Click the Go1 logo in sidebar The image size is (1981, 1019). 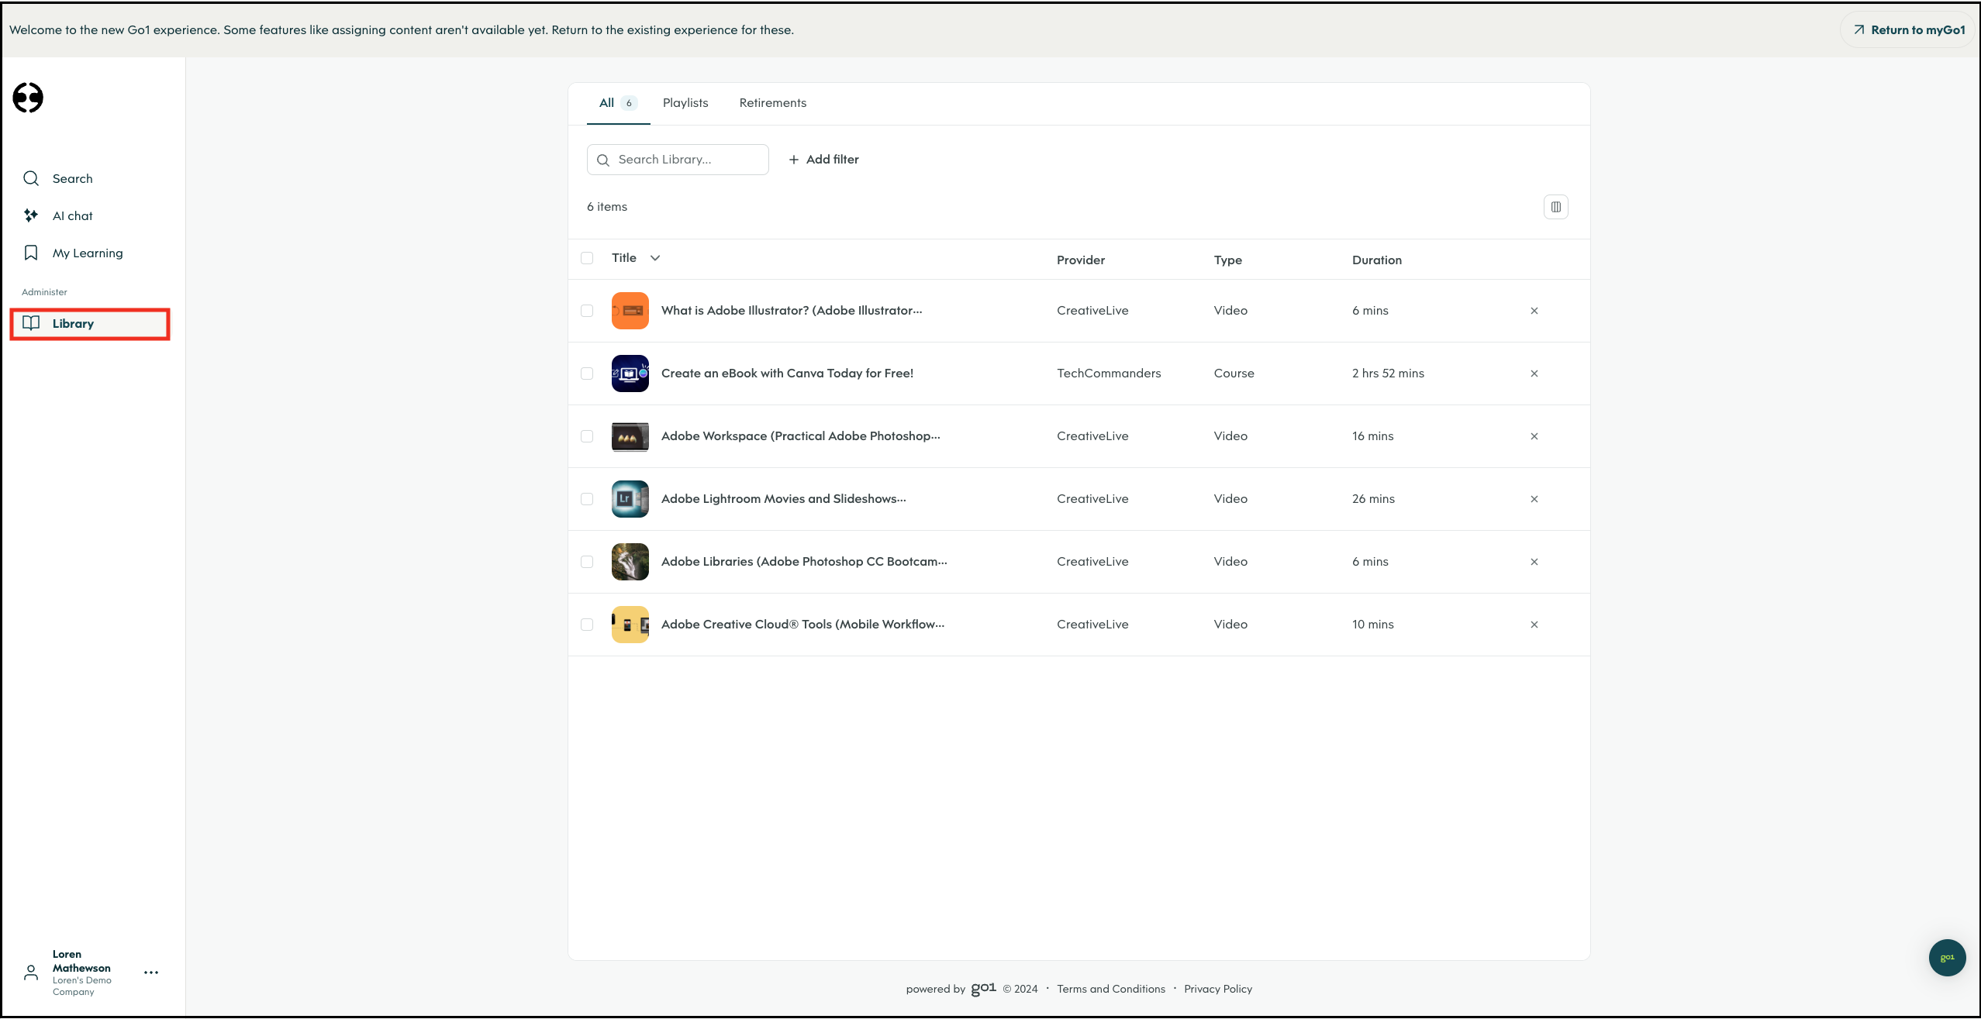(28, 98)
